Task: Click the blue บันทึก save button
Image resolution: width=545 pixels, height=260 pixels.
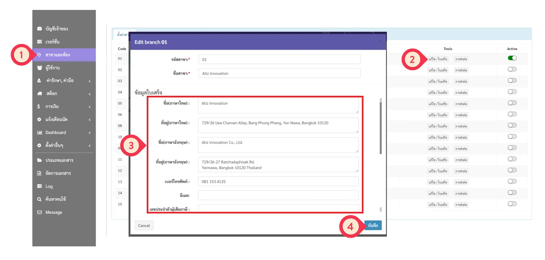Action: [x=373, y=225]
